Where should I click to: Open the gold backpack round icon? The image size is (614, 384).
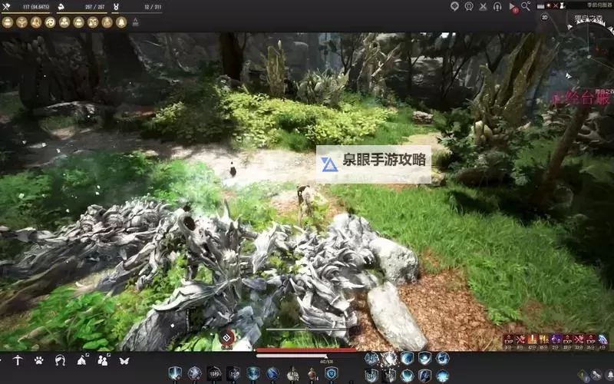[x=79, y=22]
